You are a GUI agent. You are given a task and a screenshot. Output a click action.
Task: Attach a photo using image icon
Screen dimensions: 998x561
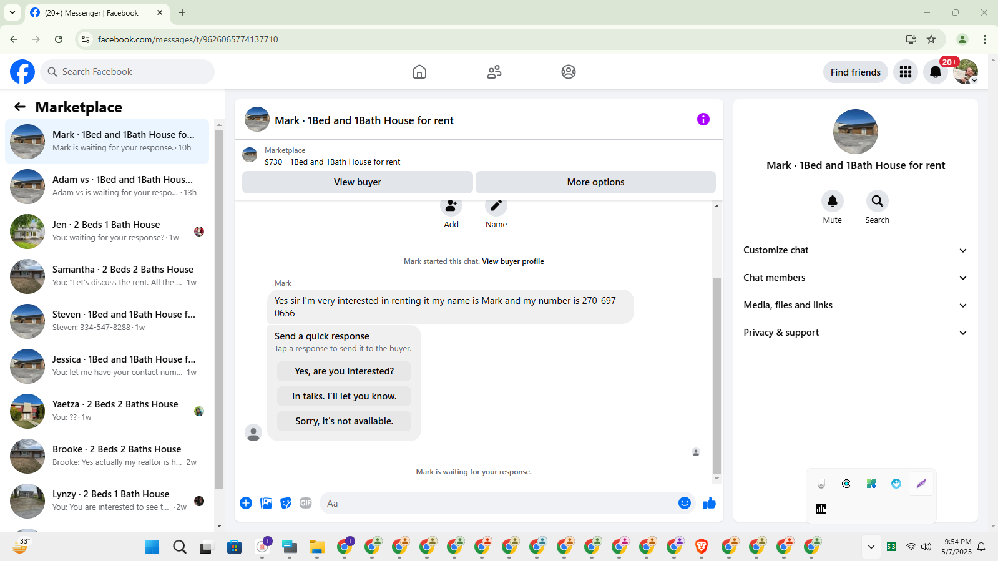coord(266,503)
